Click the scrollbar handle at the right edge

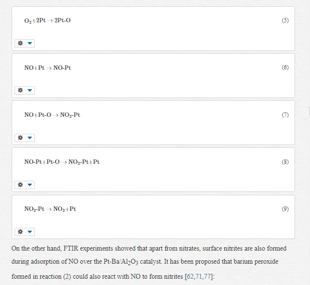pyautogui.click(x=309, y=111)
